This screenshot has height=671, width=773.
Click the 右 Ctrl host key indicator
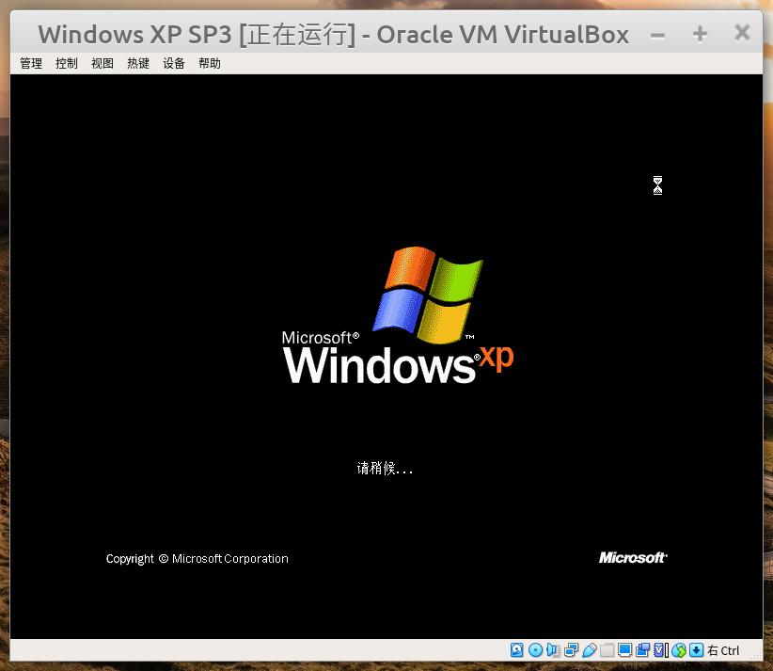pyautogui.click(x=722, y=650)
